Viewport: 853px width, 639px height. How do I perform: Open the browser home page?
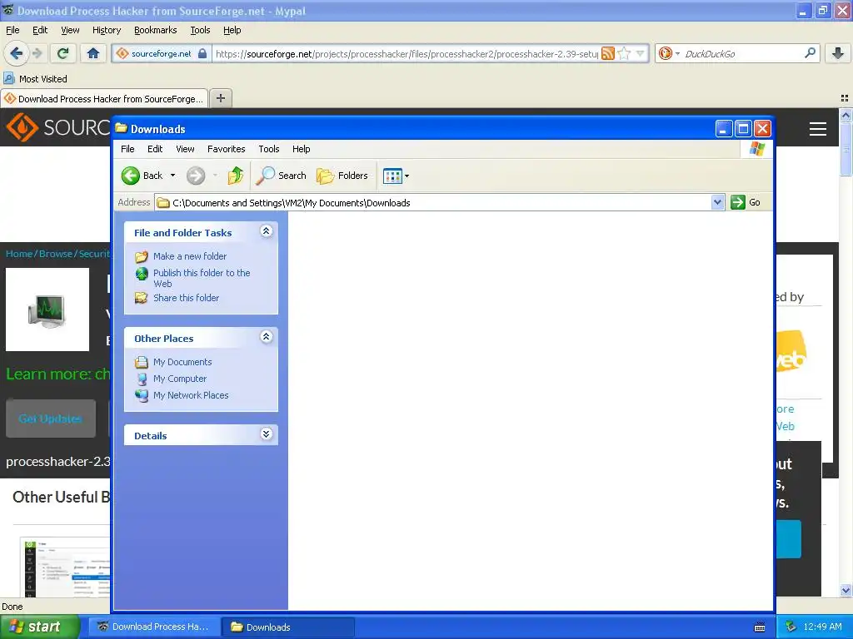click(93, 53)
